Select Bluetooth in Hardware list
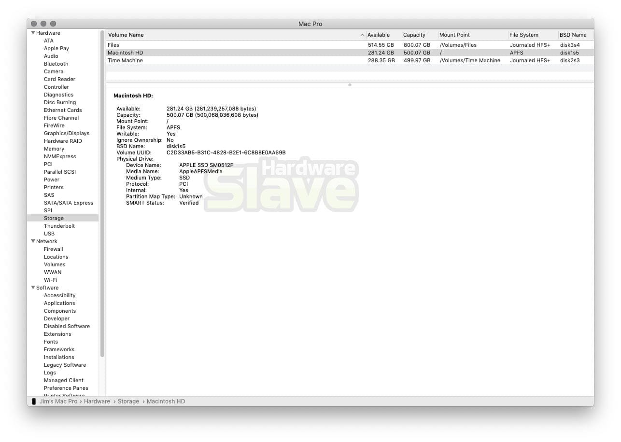 click(x=56, y=64)
